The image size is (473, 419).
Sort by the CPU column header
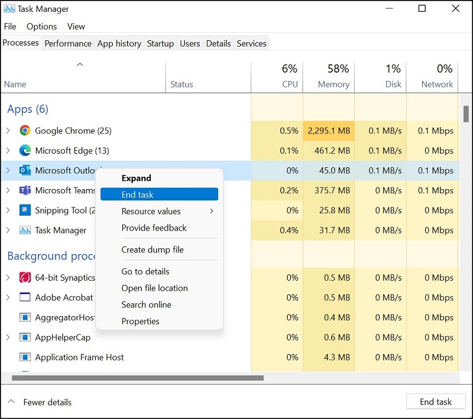pyautogui.click(x=277, y=77)
